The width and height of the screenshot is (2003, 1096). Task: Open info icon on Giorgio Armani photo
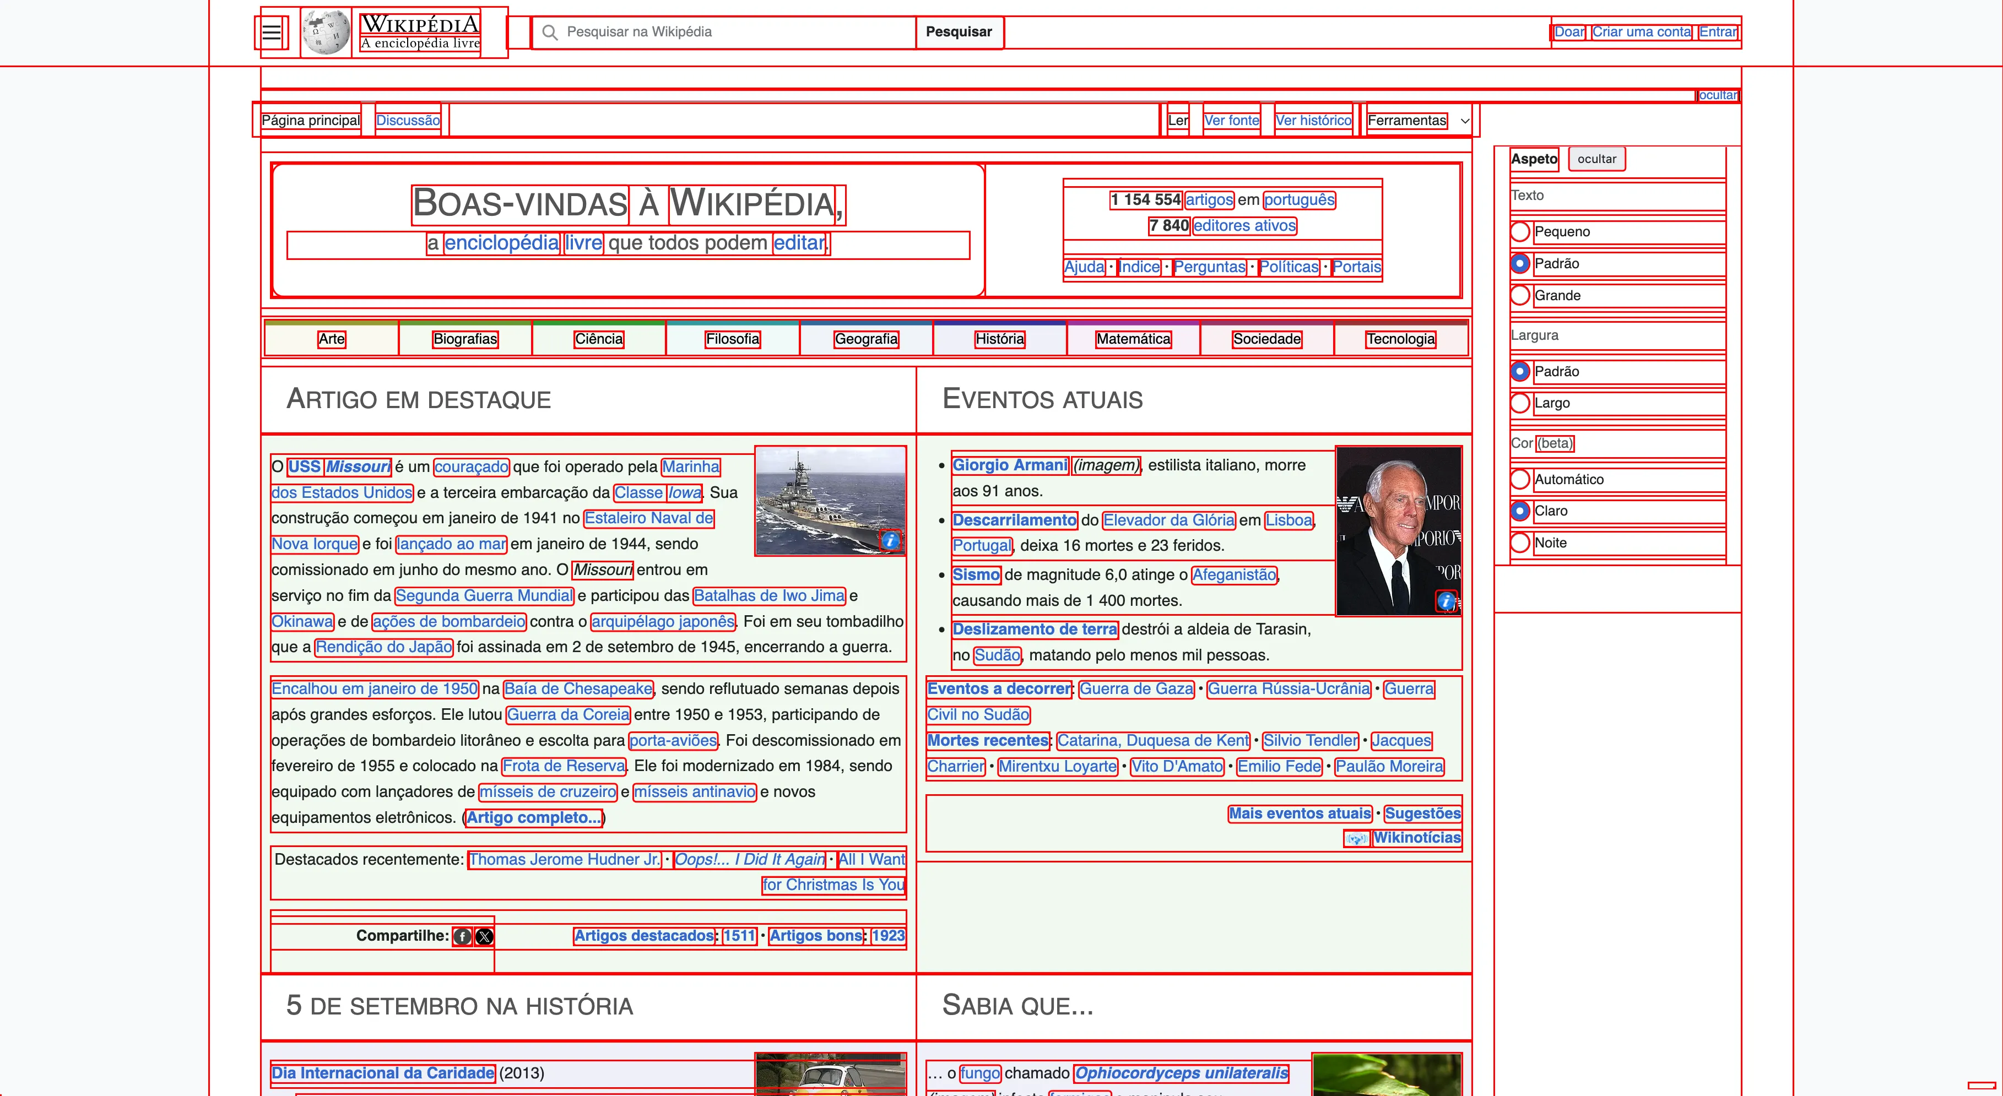(1446, 601)
